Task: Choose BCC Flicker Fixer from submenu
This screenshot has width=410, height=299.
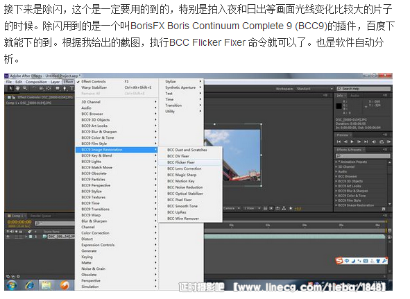Action: click(x=190, y=162)
